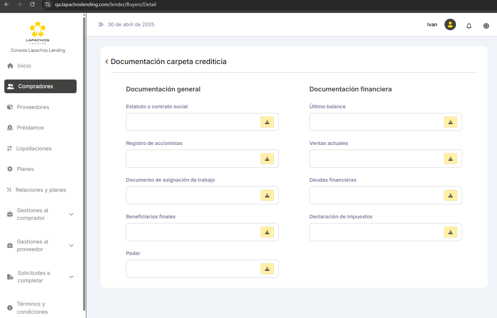
Task: Expand Gestiones al comprador submenu
Action: coord(71,214)
